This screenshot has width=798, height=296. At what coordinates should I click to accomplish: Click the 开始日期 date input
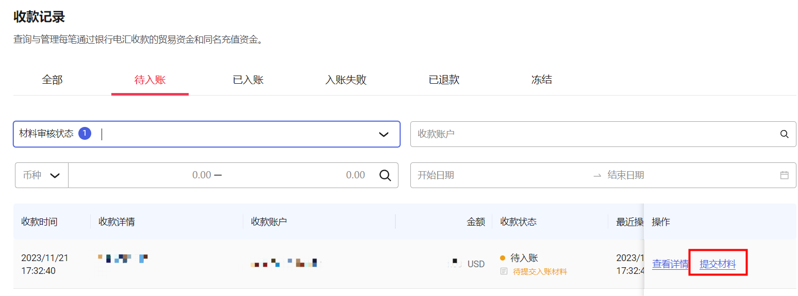(x=454, y=175)
